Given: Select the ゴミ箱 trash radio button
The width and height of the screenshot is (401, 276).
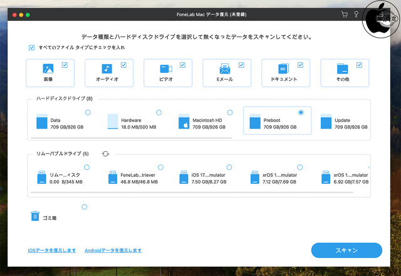Looking at the screenshot, I should 85,207.
